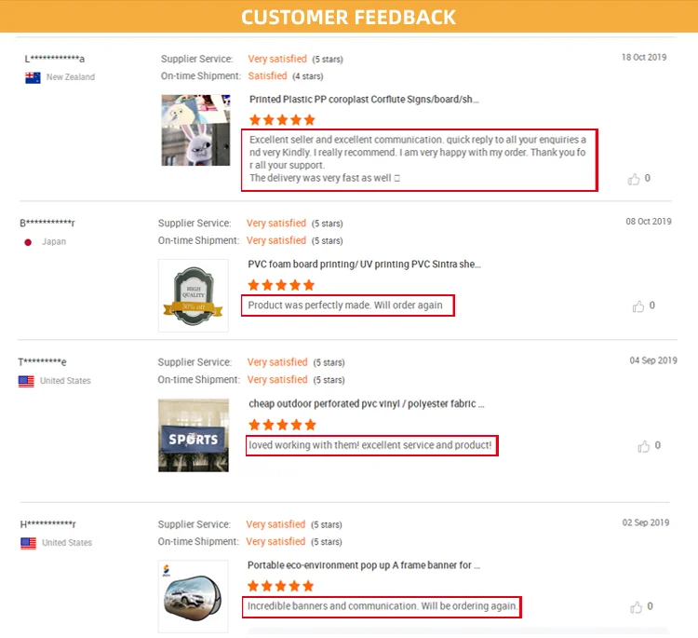The width and height of the screenshot is (698, 638).
Task: Click the date 04 Sep 2019
Action: 653,360
